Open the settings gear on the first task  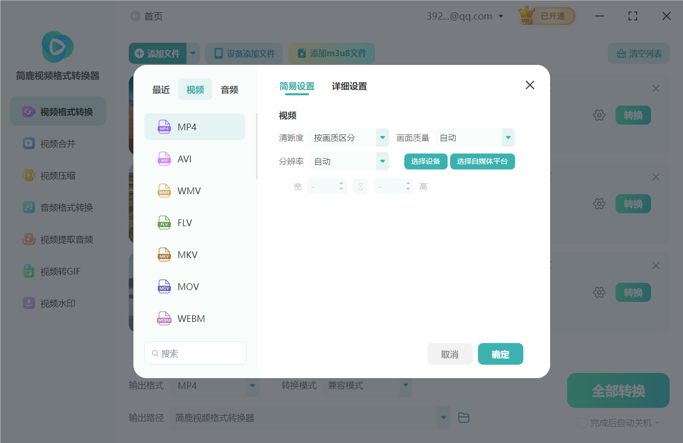(599, 115)
